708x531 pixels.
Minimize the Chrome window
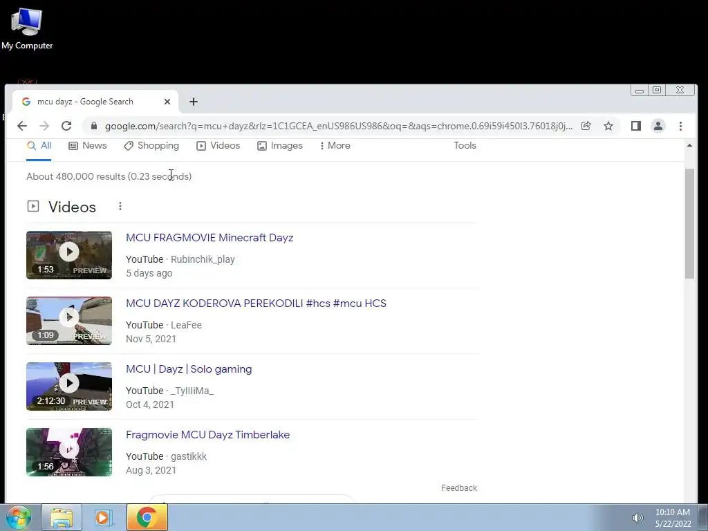click(x=640, y=91)
